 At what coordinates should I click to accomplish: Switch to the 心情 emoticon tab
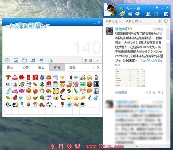[x=26, y=67]
